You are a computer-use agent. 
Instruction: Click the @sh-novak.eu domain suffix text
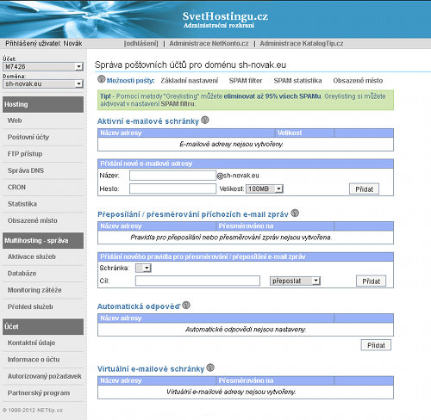tap(238, 176)
